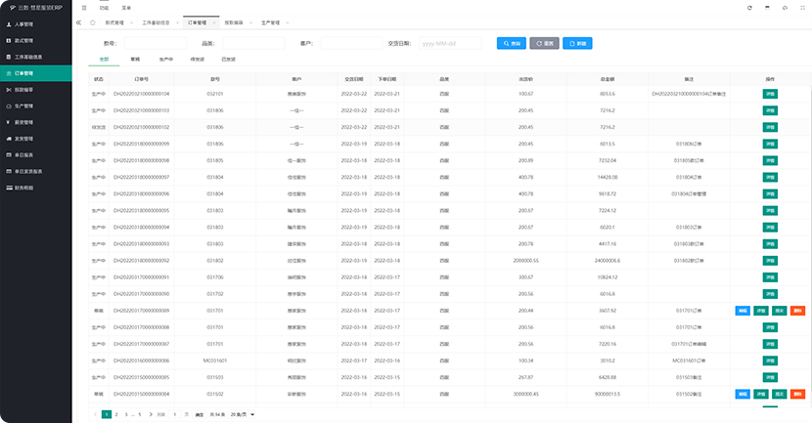Click the icon beside 单日发货报表 in sidebar
Image resolution: width=812 pixels, height=423 pixels.
(9, 171)
